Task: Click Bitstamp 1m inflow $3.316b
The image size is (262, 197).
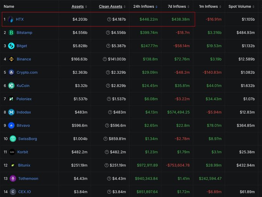Action: (215, 33)
